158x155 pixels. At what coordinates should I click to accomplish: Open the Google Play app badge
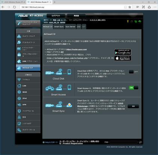[123, 52]
